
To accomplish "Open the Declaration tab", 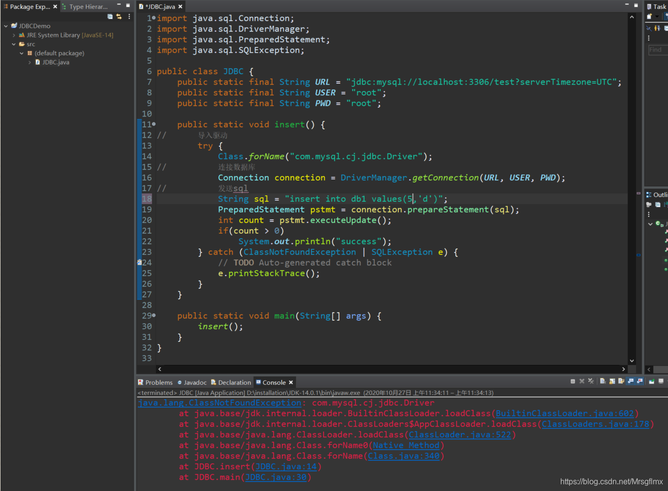I will point(231,382).
